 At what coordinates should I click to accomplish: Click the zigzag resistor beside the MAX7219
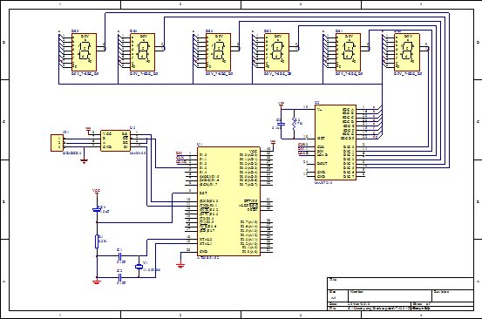[x=294, y=124]
